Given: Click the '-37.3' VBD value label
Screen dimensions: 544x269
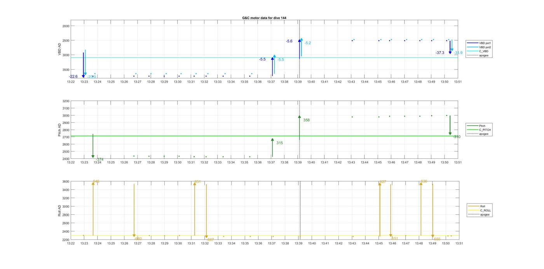Looking at the screenshot, I should coord(440,53).
